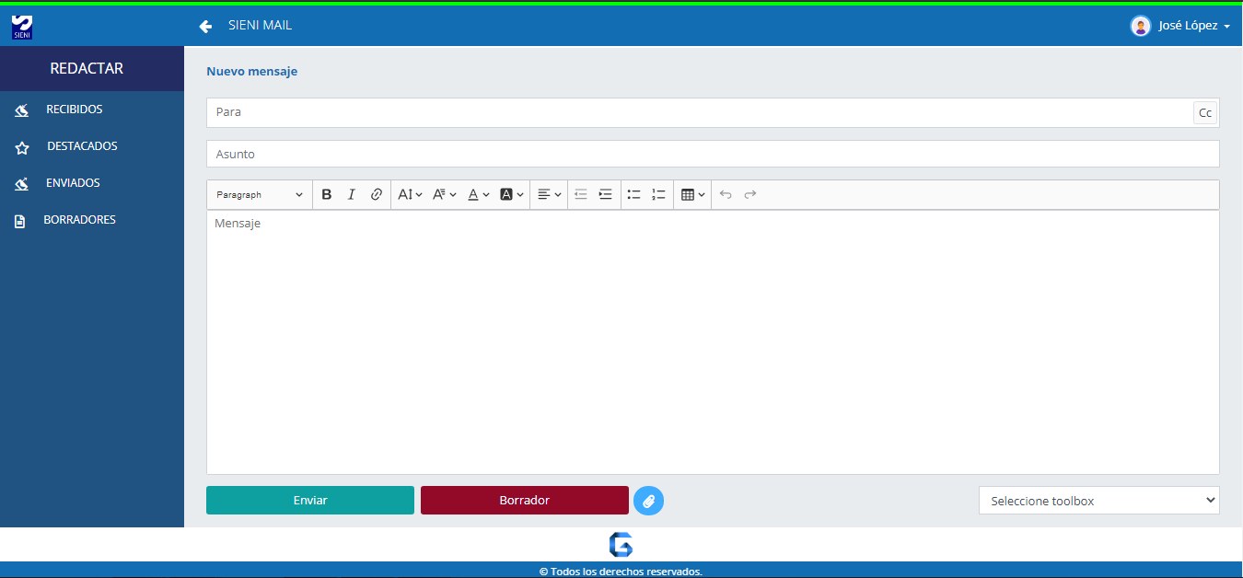Image resolution: width=1243 pixels, height=578 pixels.
Task: Save the message with the Borrador button
Action: click(x=524, y=501)
